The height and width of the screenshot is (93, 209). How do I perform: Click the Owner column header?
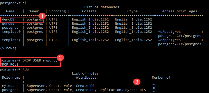34,11
